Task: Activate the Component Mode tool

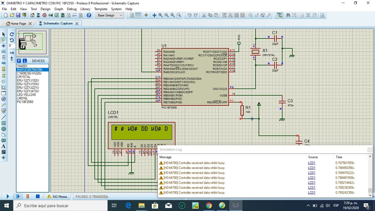Action: pos(4,40)
